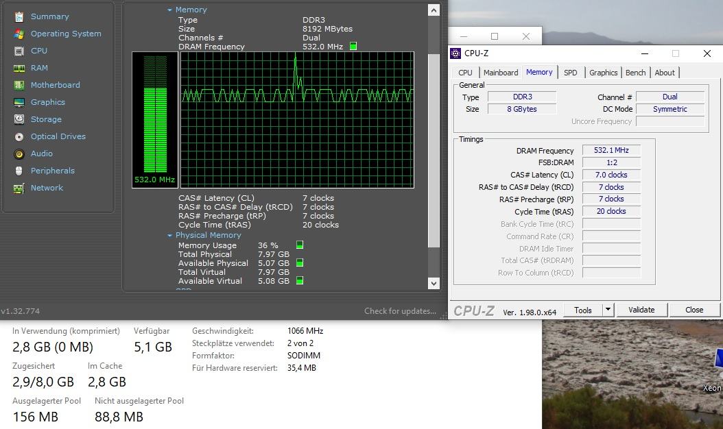Toggle the Available Virtual green graph indicator
Viewport: 723px width, 429px height.
click(300, 280)
